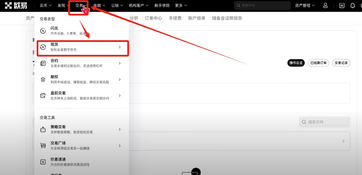Click the 合约 futures icon
This screenshot has width=362, height=175.
coord(43,63)
